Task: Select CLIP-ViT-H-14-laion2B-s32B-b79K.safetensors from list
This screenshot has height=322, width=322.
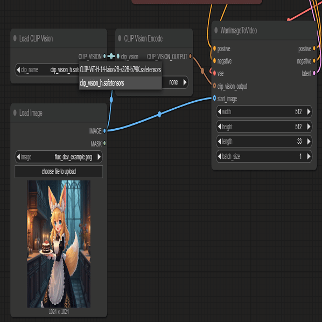Action: click(x=120, y=69)
